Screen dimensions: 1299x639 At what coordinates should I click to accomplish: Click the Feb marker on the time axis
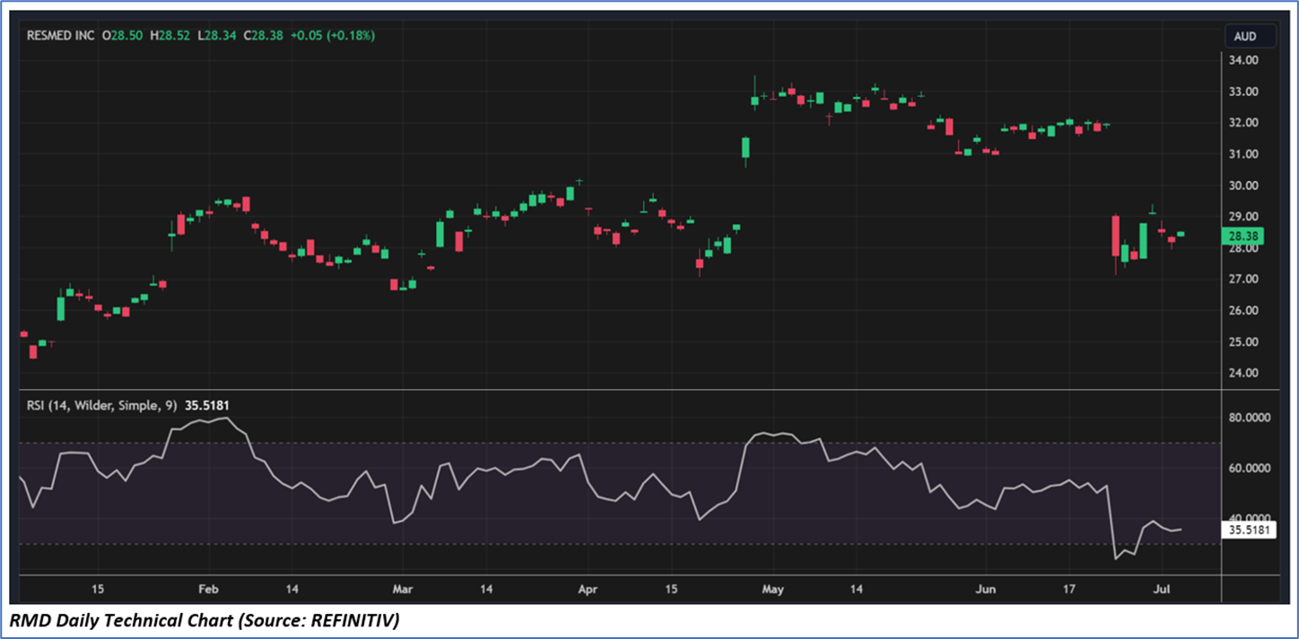click(x=207, y=589)
